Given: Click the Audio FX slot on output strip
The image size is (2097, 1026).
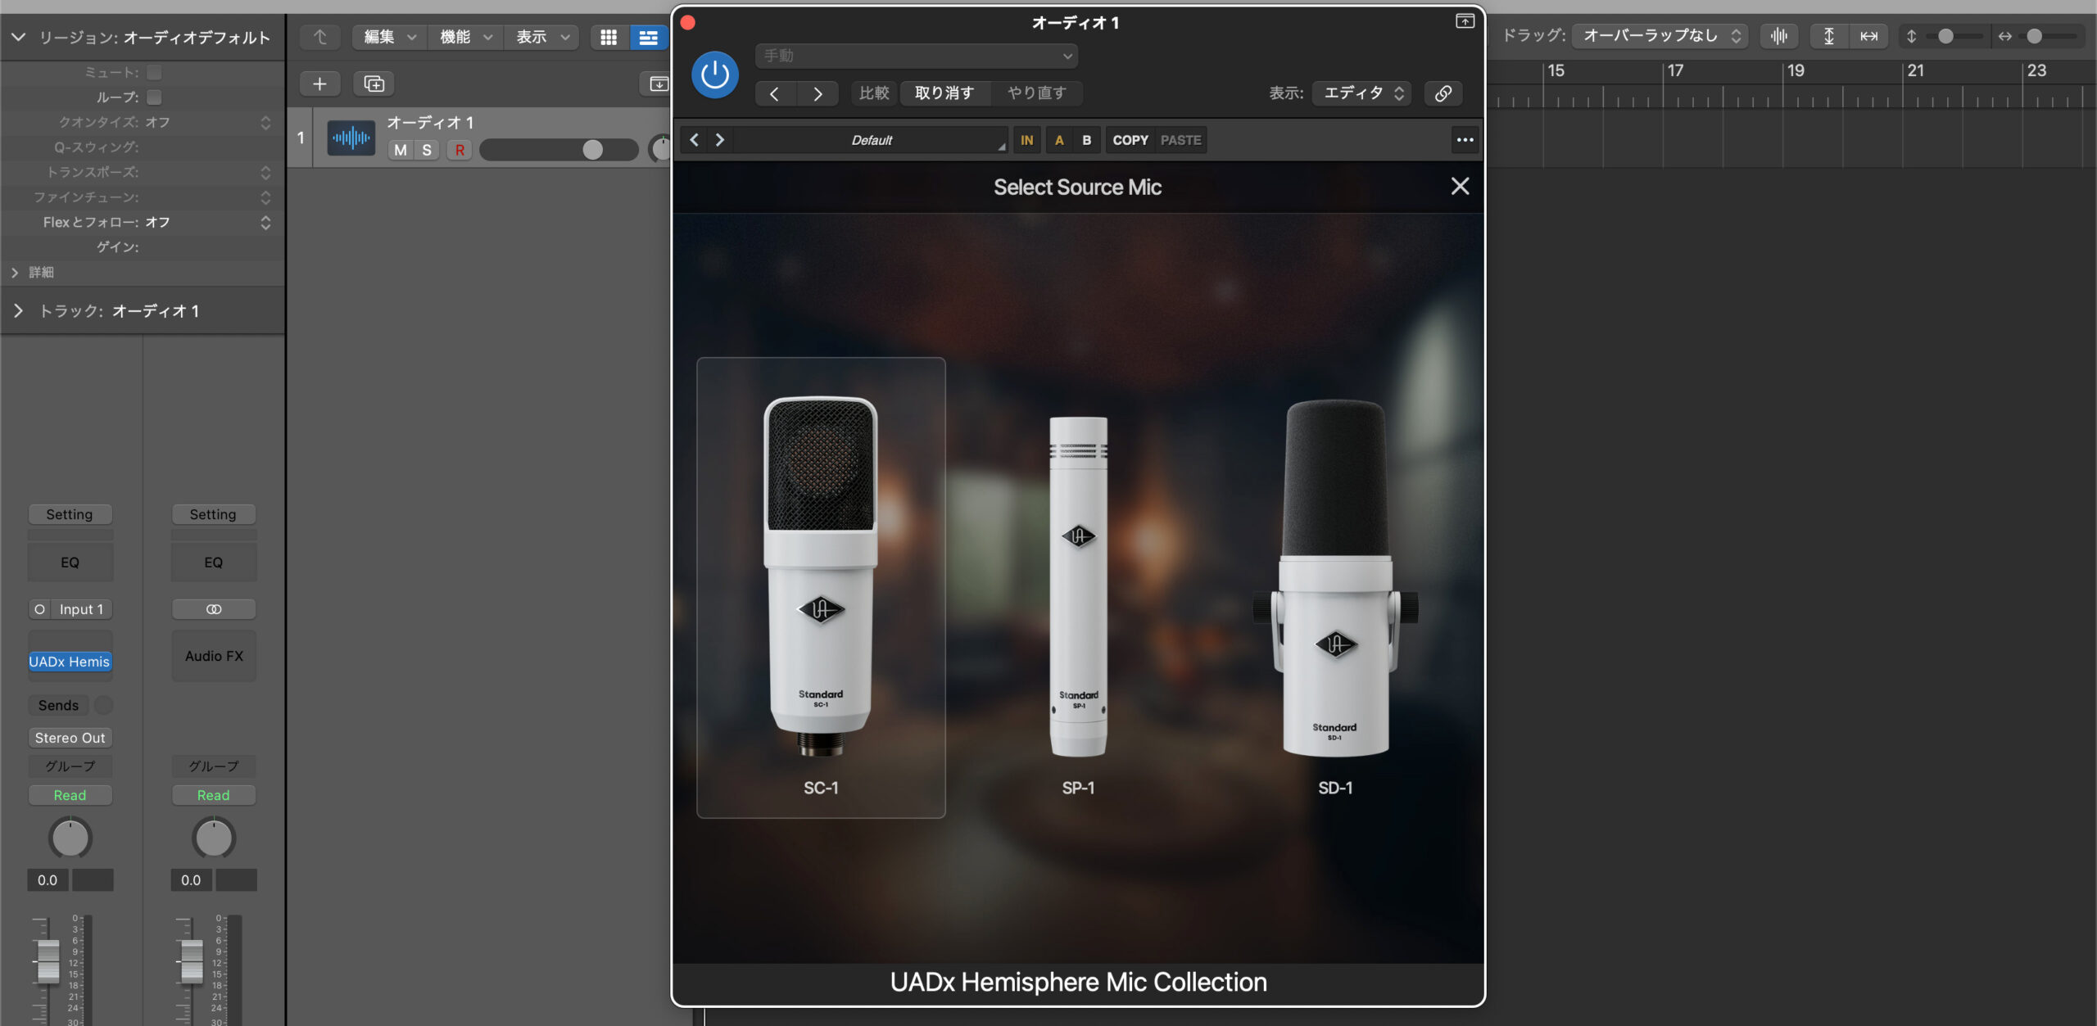Looking at the screenshot, I should tap(214, 656).
